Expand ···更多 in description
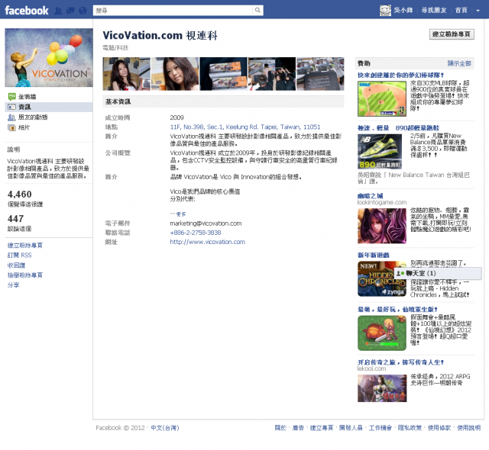This screenshot has height=450, width=489. click(x=178, y=214)
